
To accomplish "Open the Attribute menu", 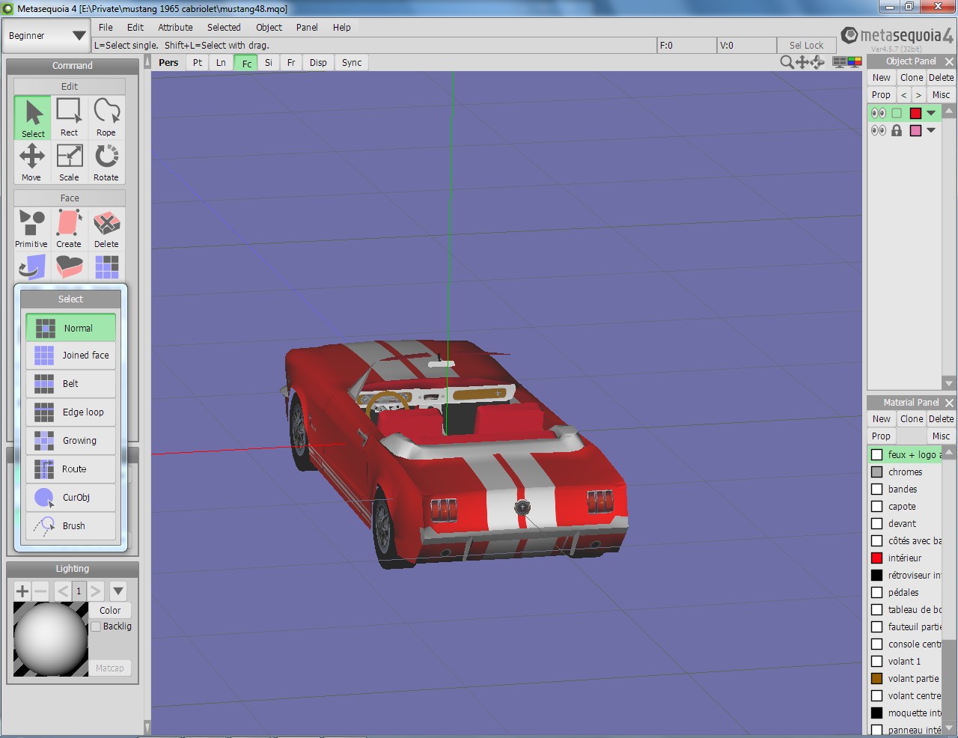I will click(x=175, y=27).
